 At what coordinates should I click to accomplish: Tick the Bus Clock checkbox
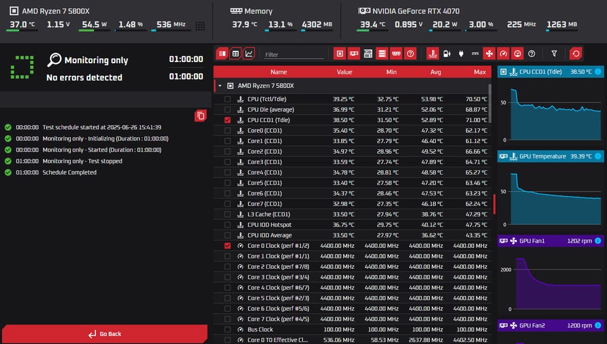coord(228,329)
